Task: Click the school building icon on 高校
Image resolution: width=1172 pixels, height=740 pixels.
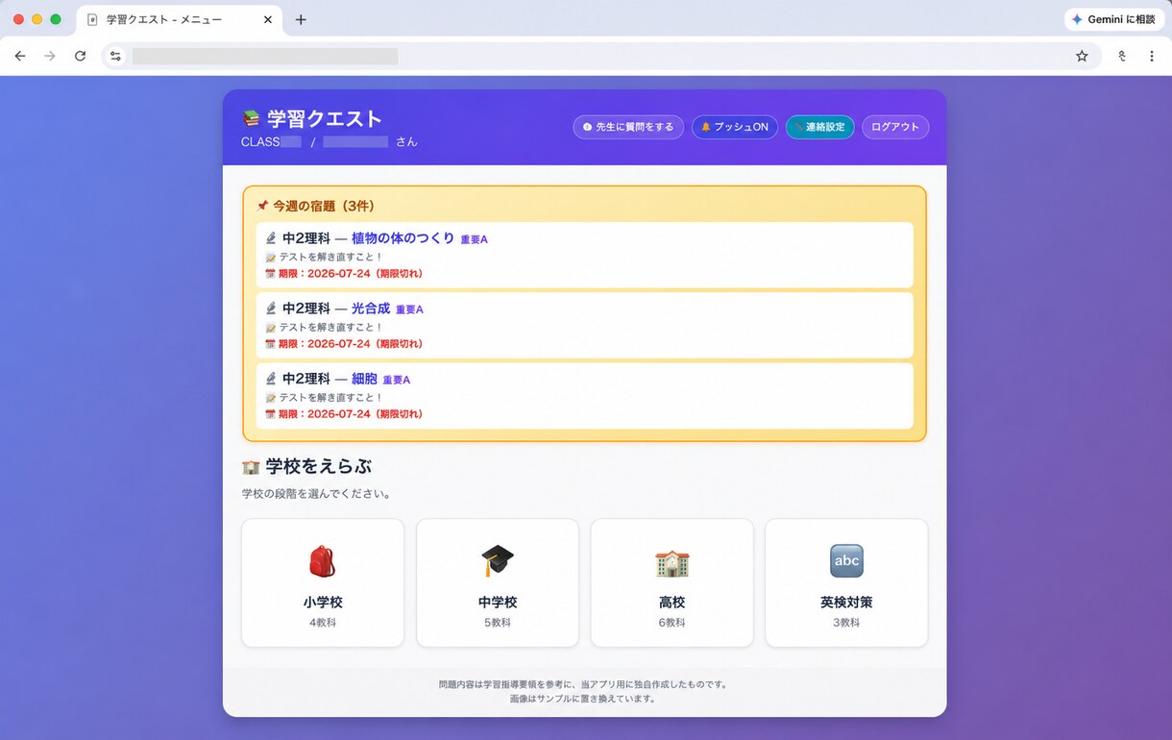Action: pos(672,562)
